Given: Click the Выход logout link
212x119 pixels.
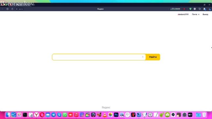Looking at the screenshot, I should pyautogui.click(x=205, y=14).
